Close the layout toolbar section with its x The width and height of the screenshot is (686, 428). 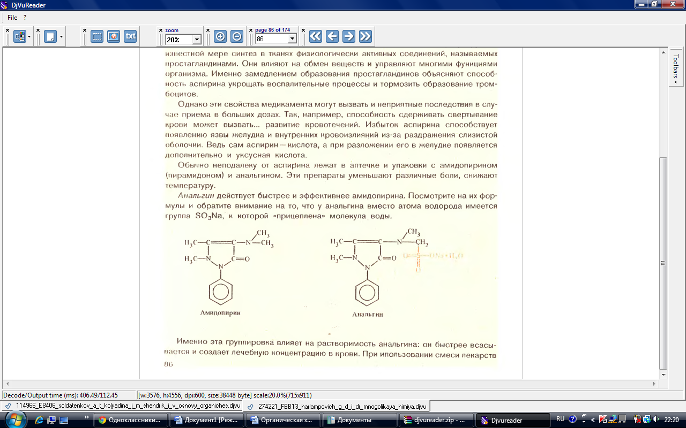8,30
